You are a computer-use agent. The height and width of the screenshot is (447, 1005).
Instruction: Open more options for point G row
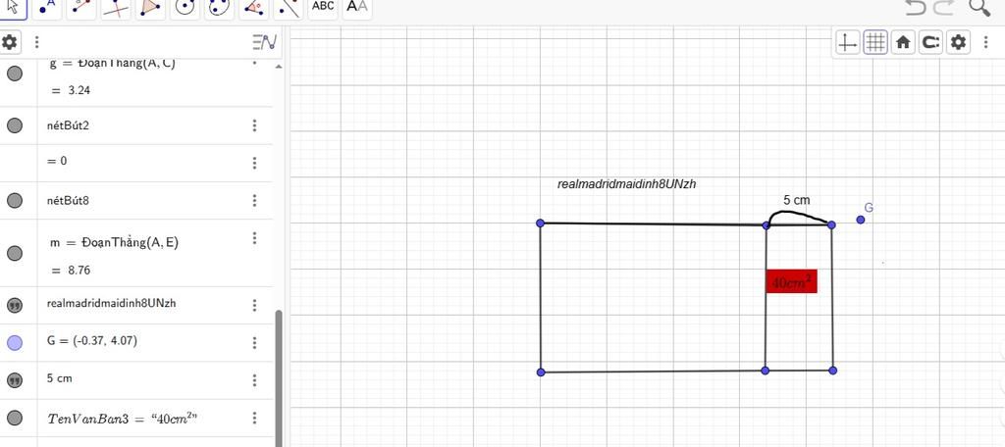pos(254,343)
